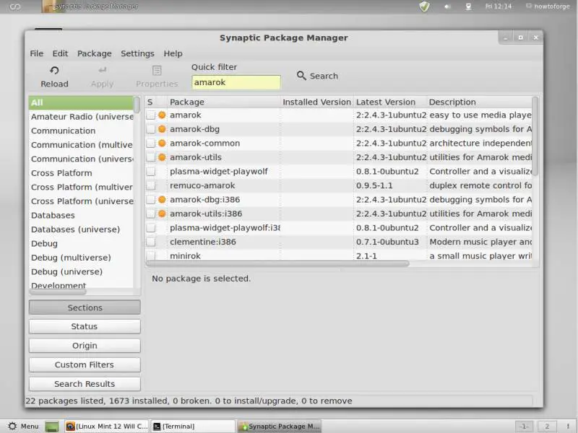
Task: Click the orange Ubuntu icon beside amarok
Action: 162,115
